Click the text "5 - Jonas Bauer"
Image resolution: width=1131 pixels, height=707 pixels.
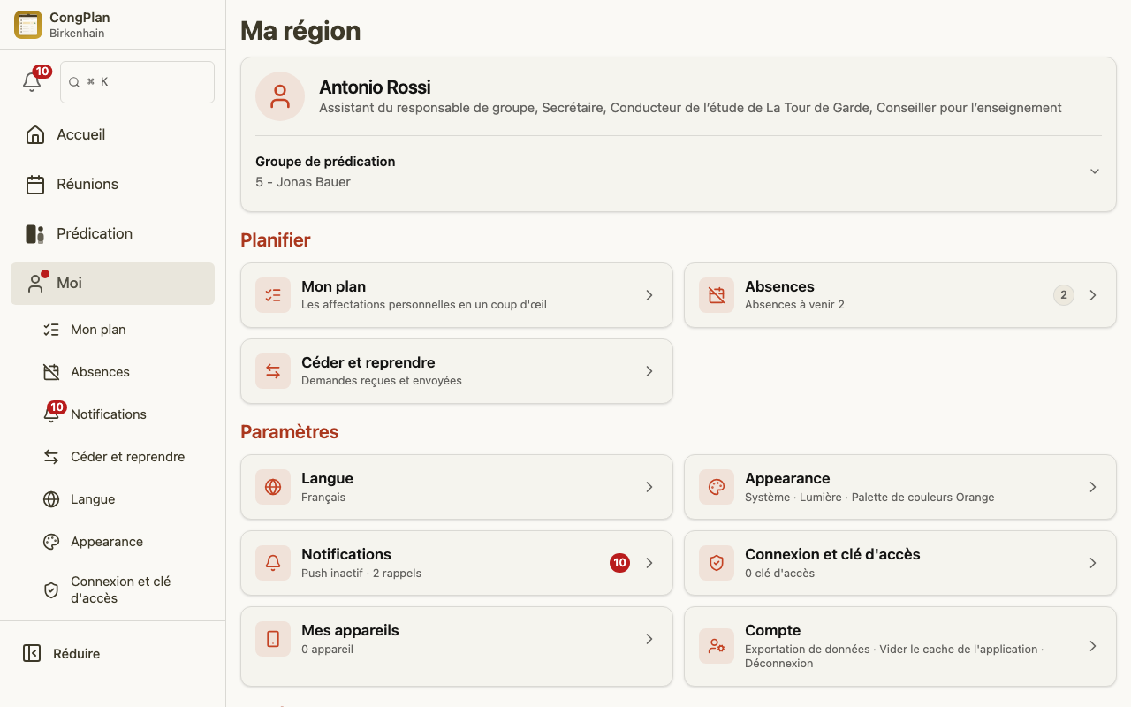point(303,182)
